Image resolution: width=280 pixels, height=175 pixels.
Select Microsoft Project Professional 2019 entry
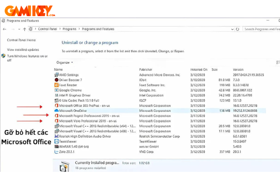pyautogui.click(x=89, y=116)
